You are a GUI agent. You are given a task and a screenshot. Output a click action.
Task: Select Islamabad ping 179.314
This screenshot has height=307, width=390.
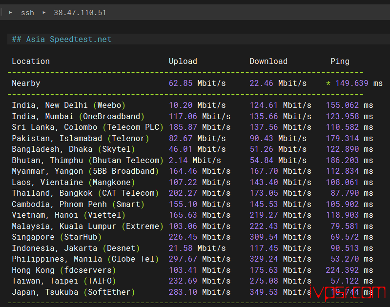click(x=343, y=138)
